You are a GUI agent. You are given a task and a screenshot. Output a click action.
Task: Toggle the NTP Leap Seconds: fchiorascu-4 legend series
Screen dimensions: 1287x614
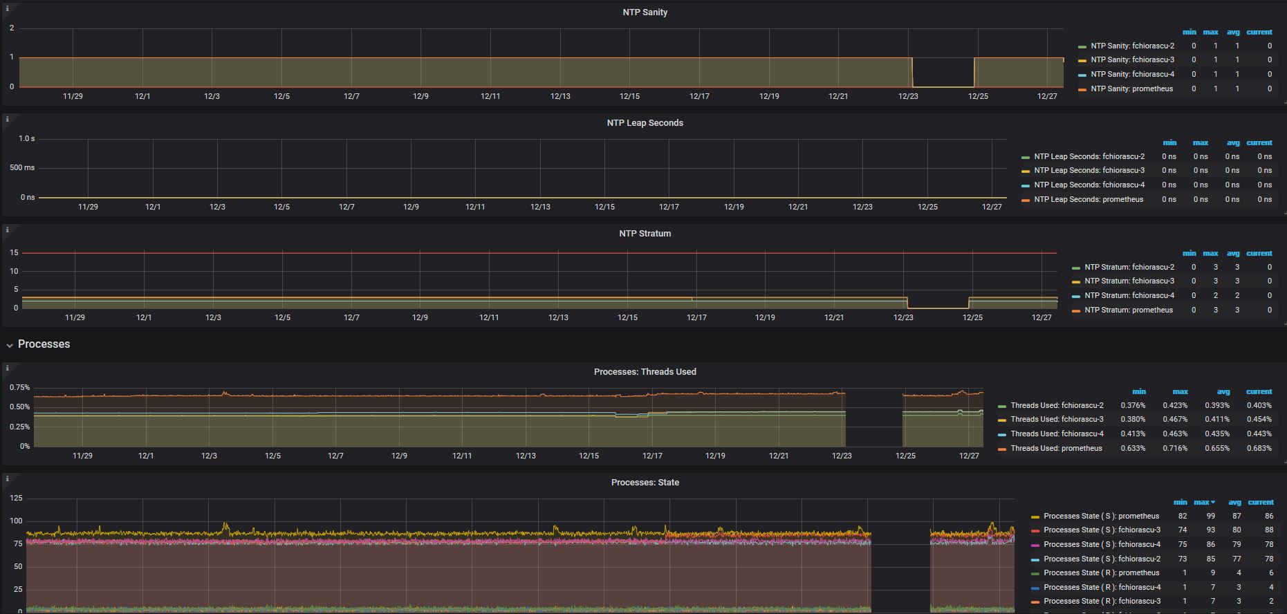[1089, 185]
